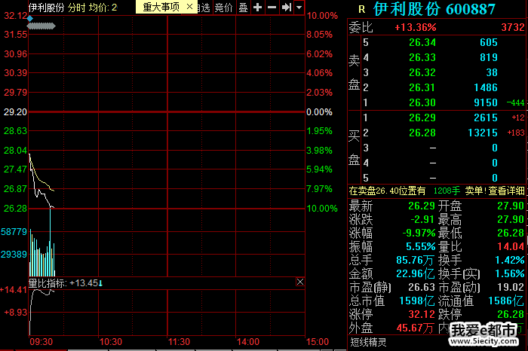Screen dimensions: 528x351
Task: Close the 重大事项 tooltip
Action: (189, 6)
